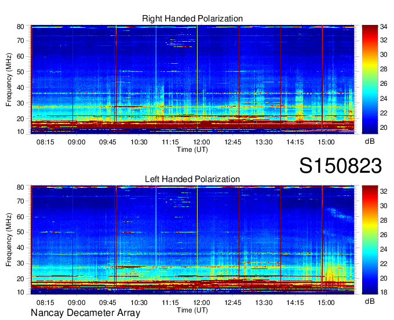Click the Left Handed Polarization title

click(x=192, y=179)
